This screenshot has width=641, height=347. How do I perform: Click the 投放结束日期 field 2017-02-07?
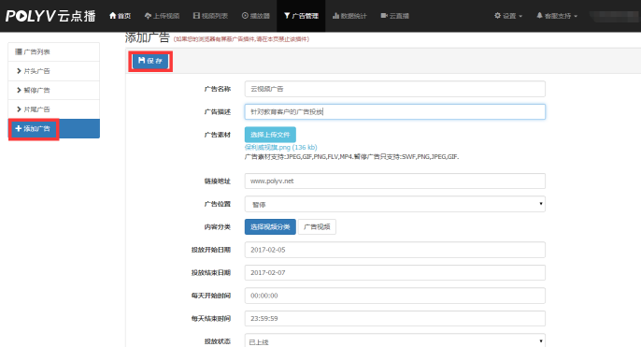(x=395, y=272)
